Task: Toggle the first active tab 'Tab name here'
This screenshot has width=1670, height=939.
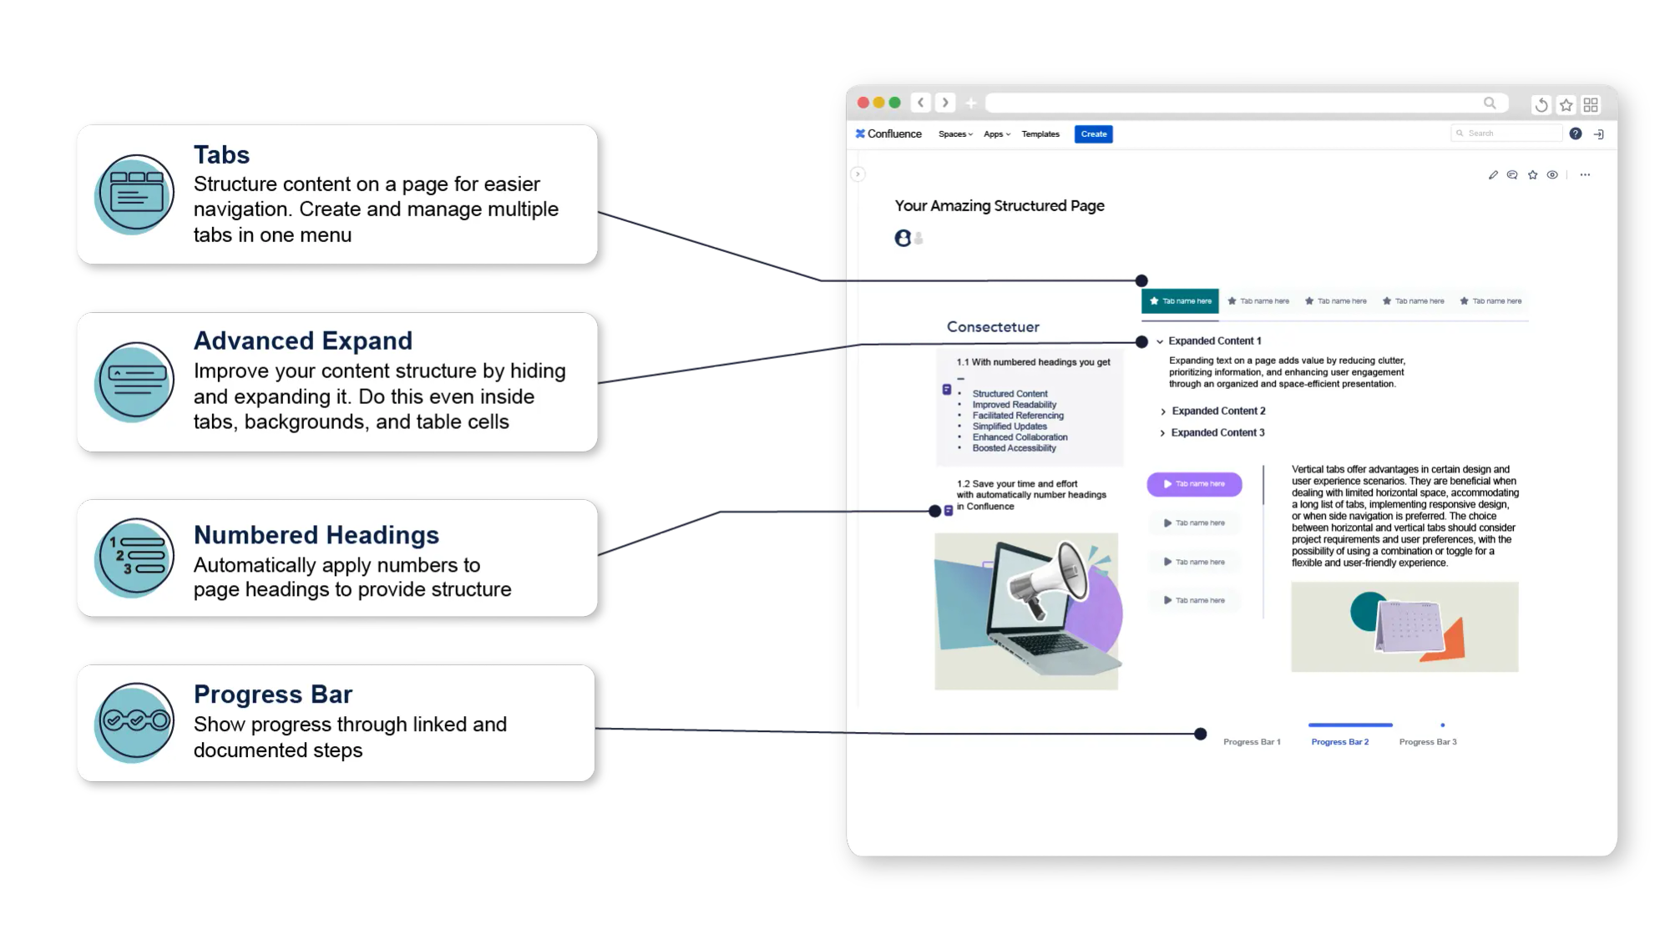Action: [x=1182, y=300]
